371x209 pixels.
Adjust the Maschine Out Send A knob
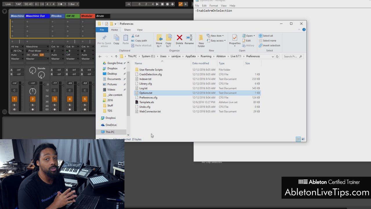[32, 70]
